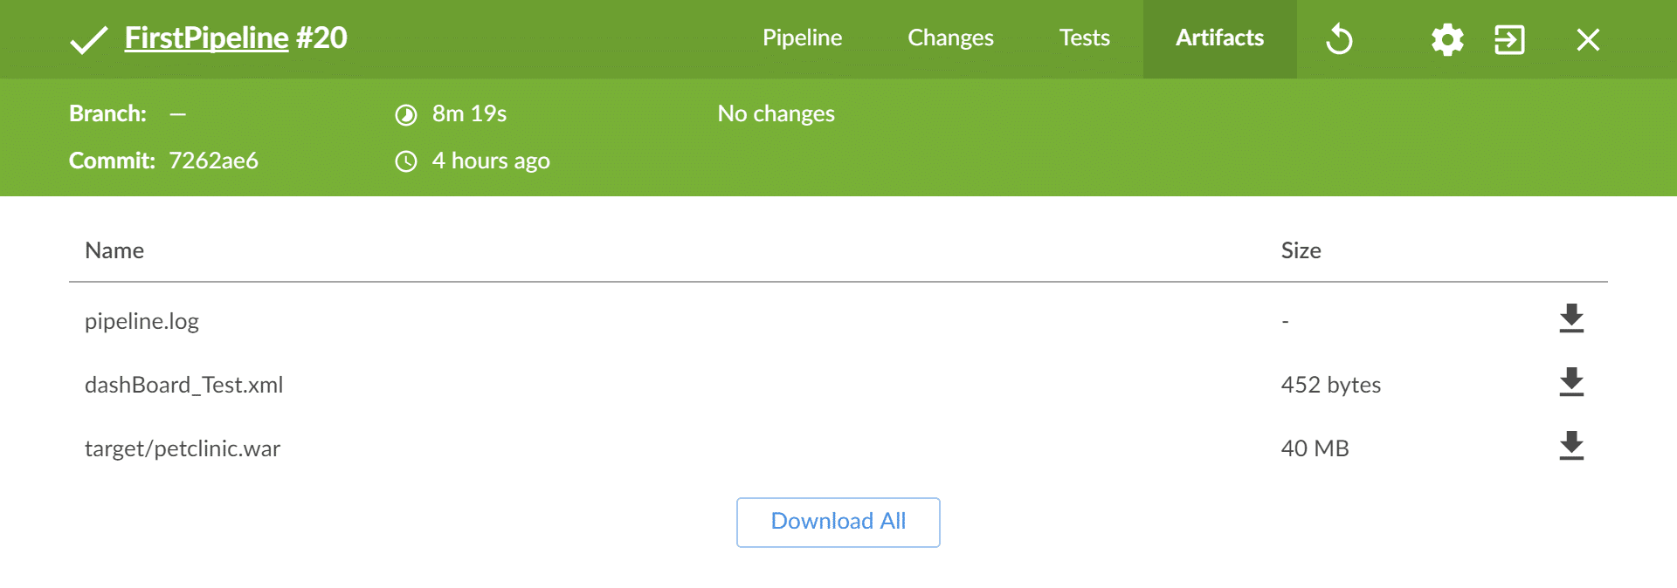The image size is (1677, 588).
Task: Click the pipeline.log file name
Action: 141,321
